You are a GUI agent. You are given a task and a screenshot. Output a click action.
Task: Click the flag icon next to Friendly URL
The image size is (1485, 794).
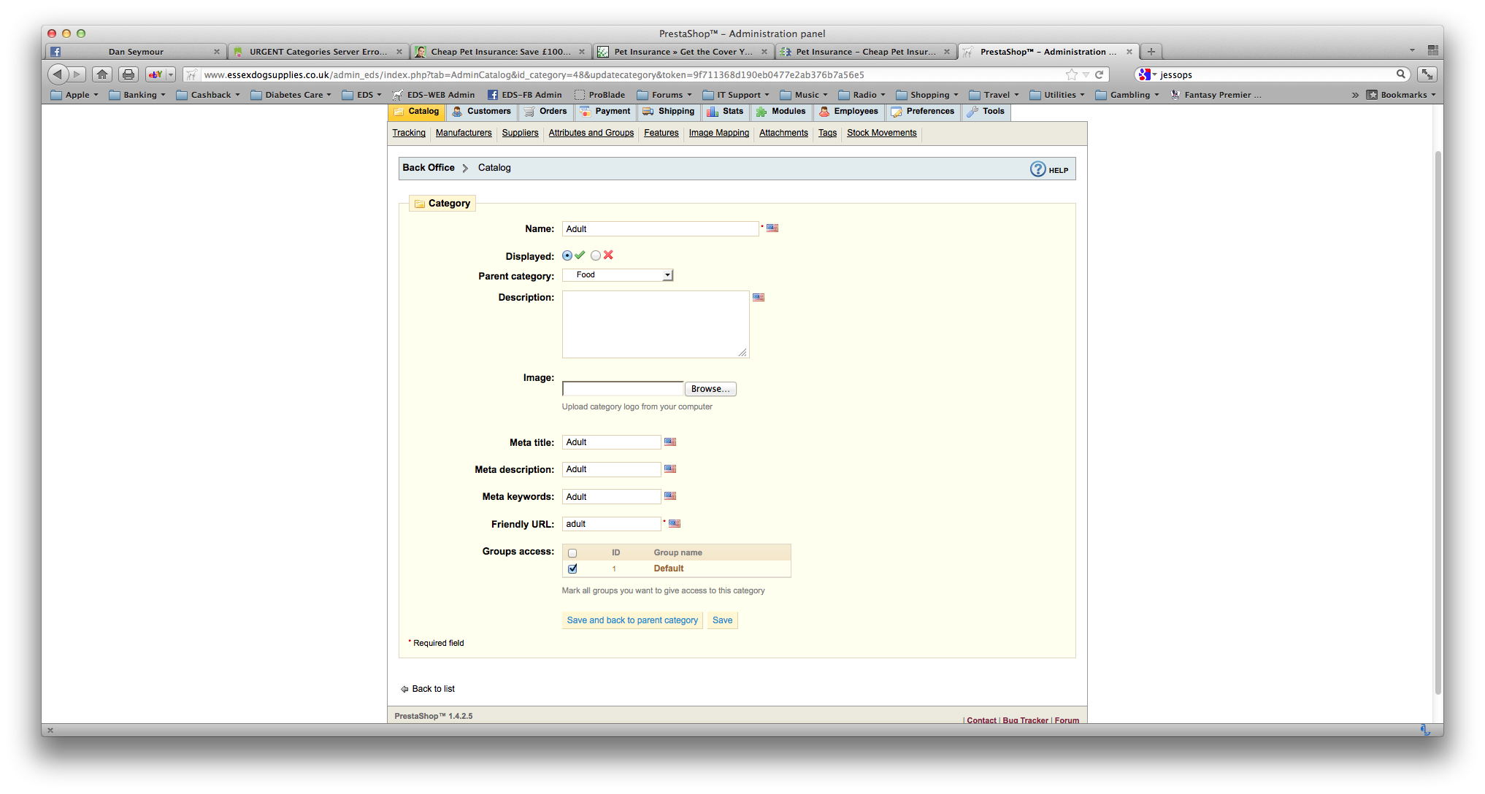coord(675,523)
